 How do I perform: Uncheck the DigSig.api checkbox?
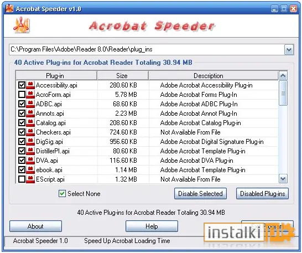coord(22,142)
